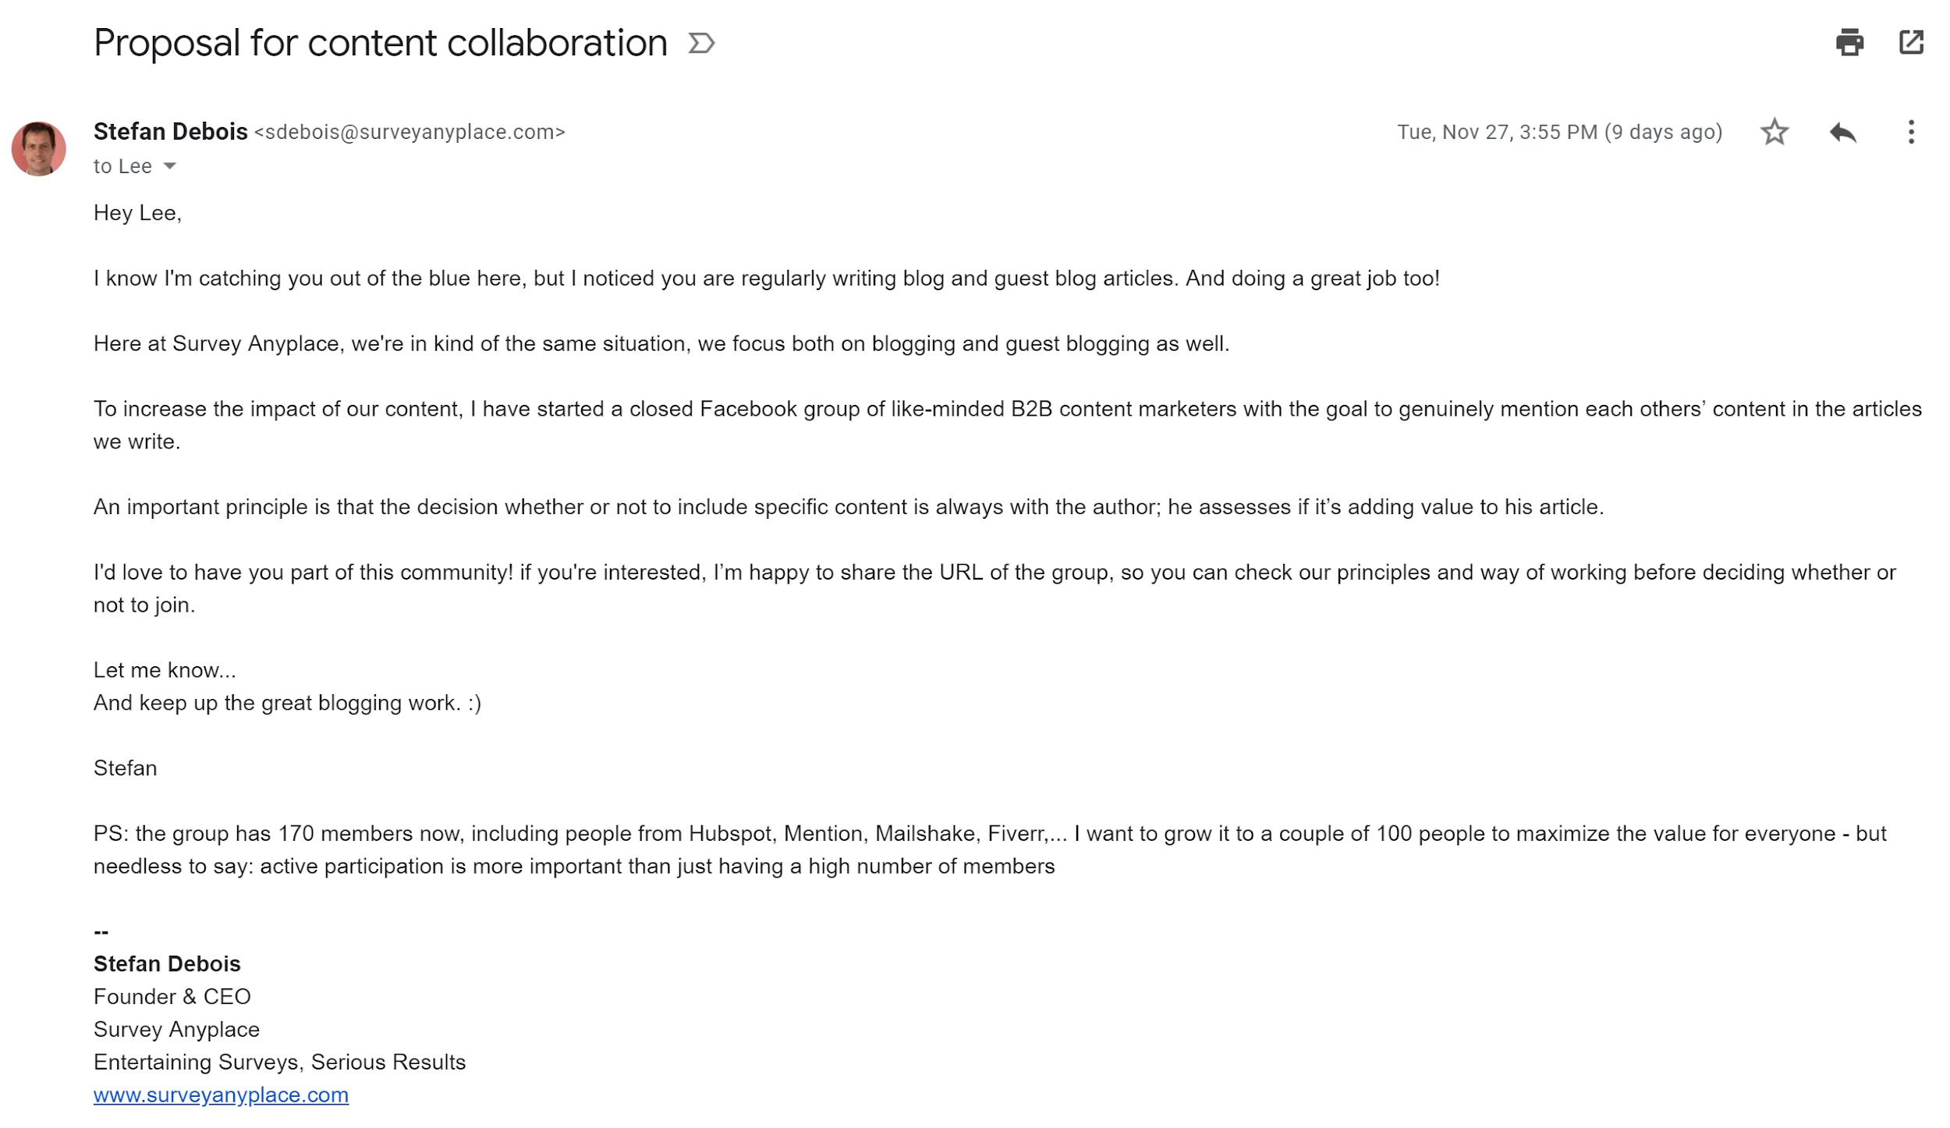Reply using the arrow icon
Image resolution: width=1950 pixels, height=1128 pixels.
tap(1842, 132)
